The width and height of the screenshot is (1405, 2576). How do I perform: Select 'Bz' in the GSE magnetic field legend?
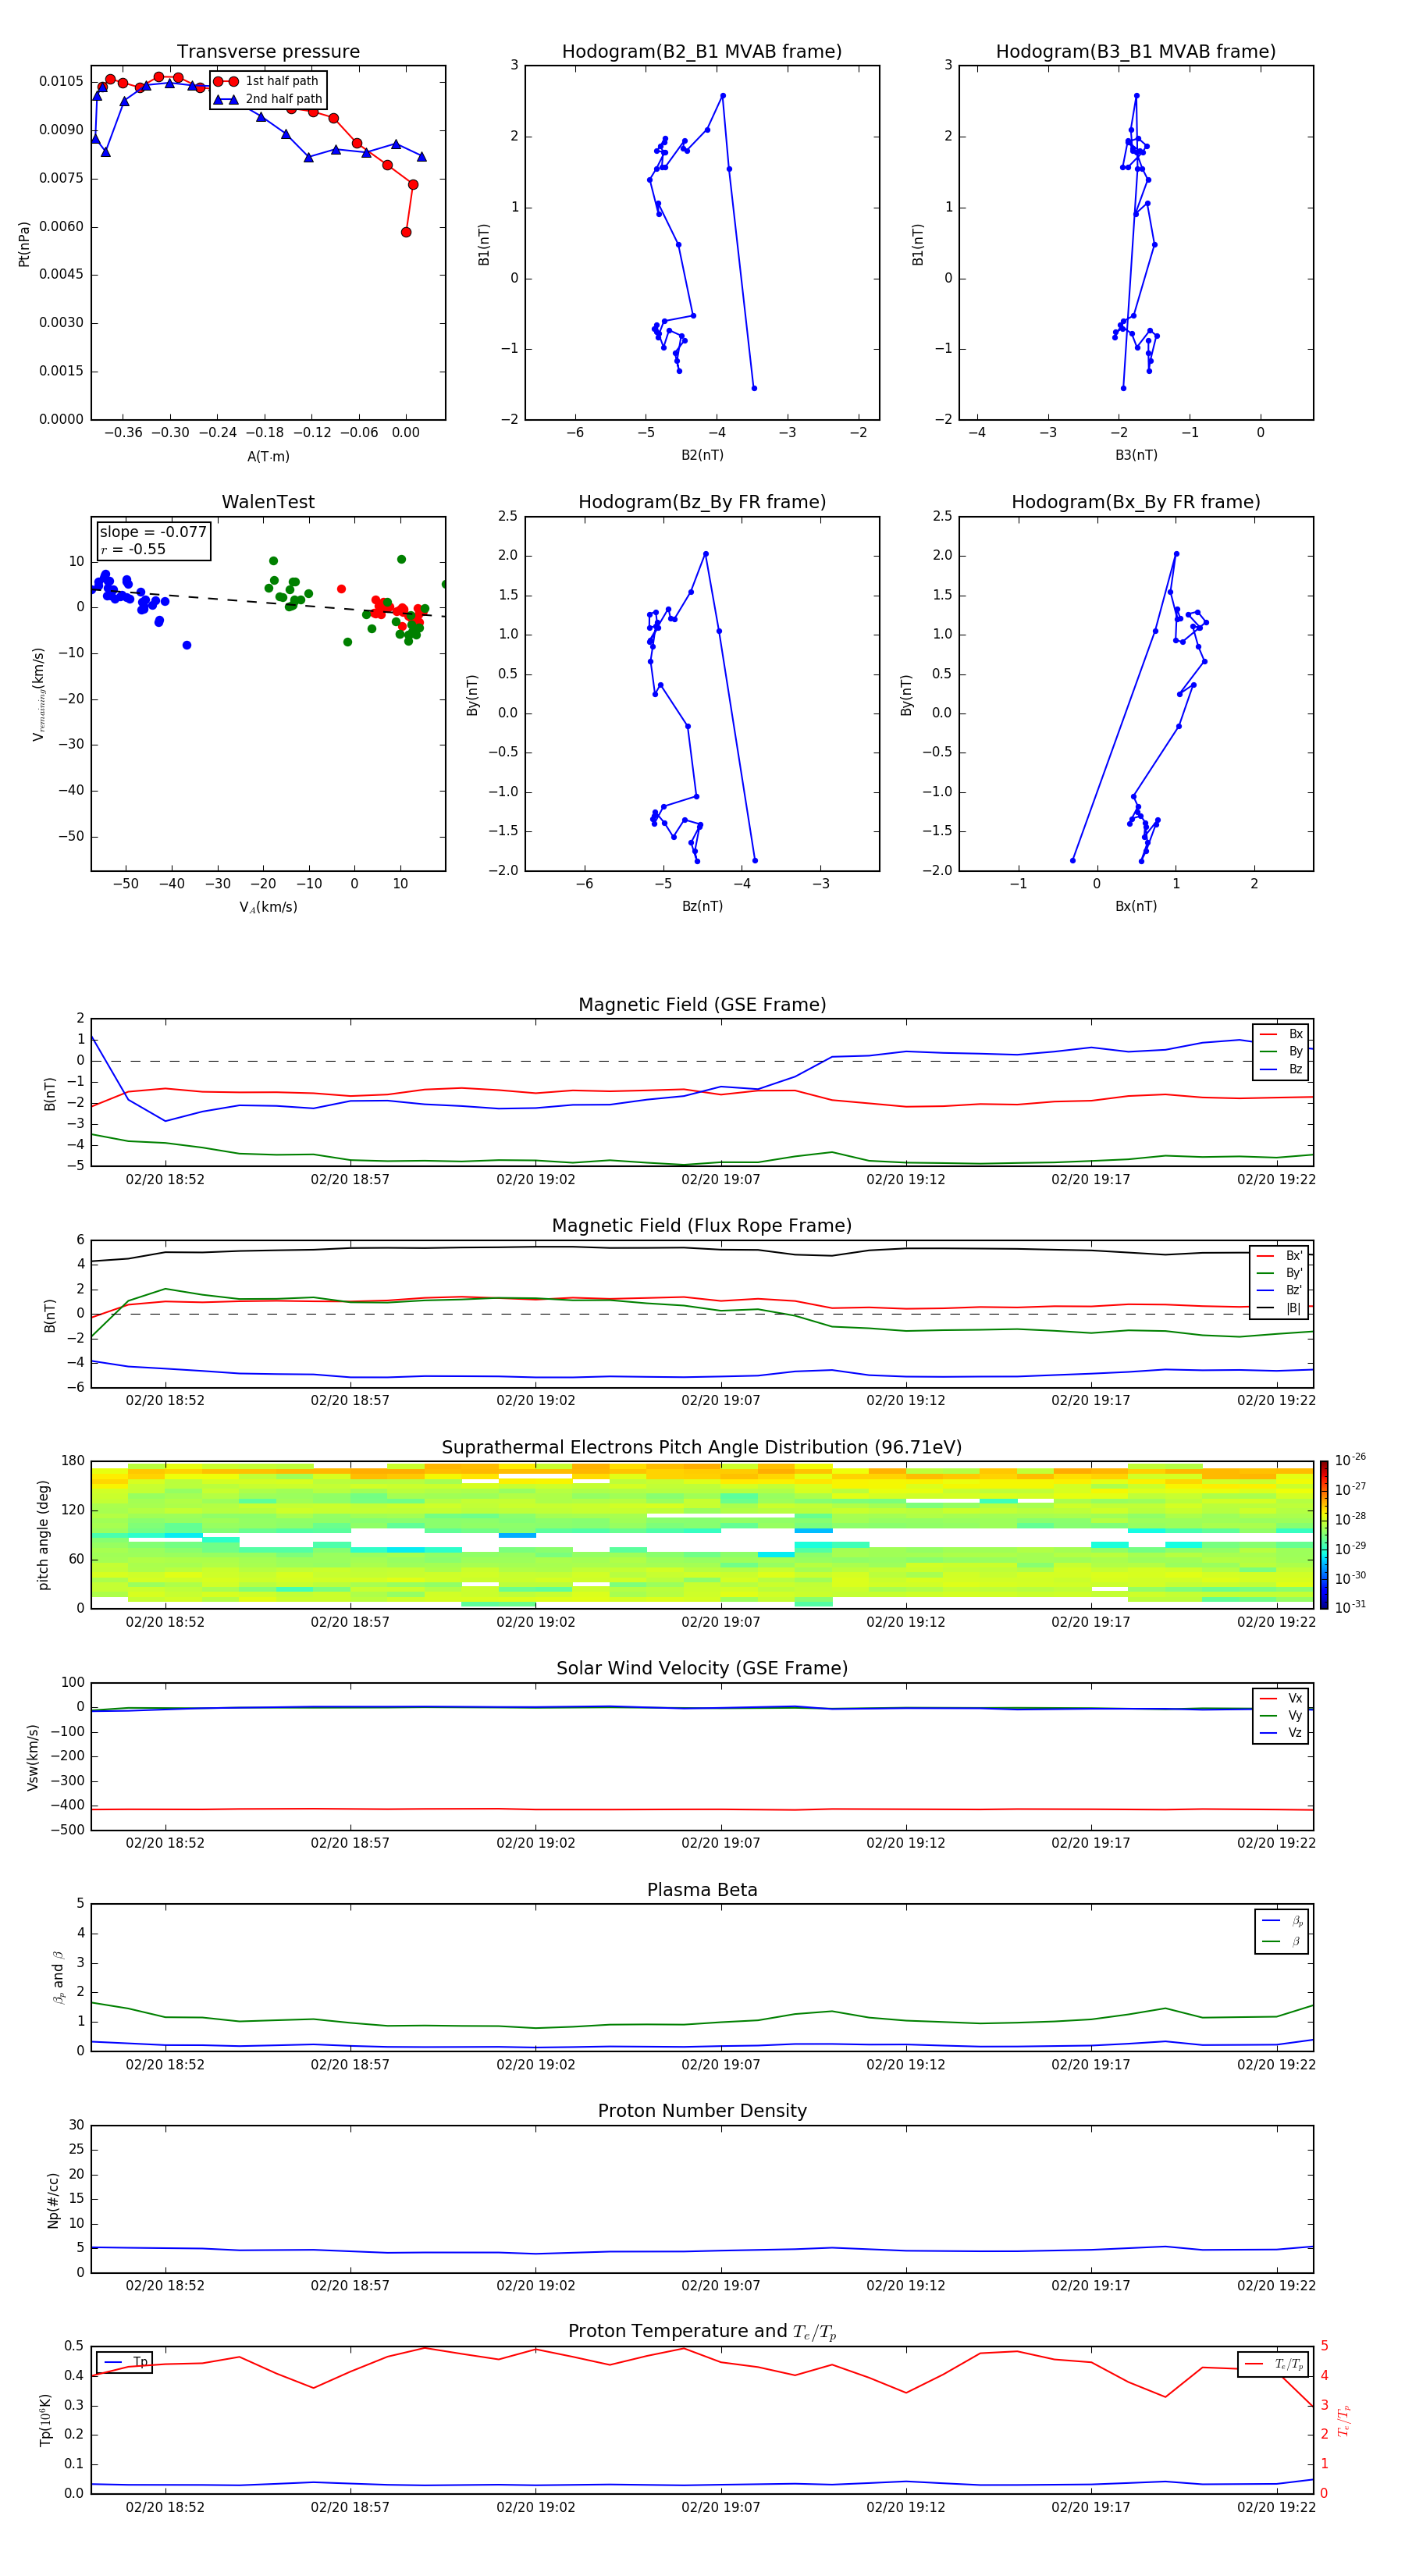1281,1069
